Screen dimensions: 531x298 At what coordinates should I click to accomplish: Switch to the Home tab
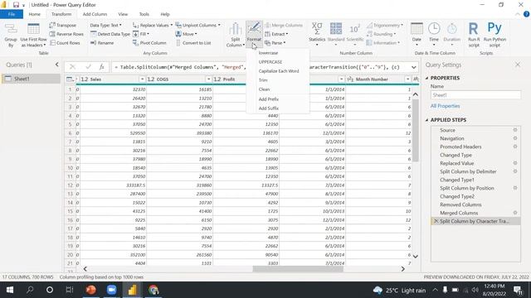[x=34, y=14]
